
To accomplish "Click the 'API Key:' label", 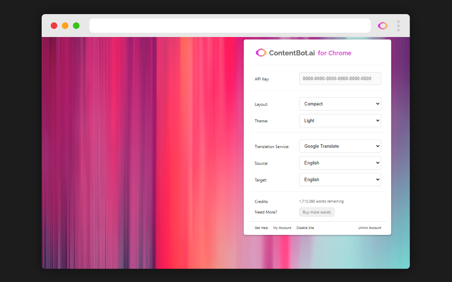I will point(262,79).
